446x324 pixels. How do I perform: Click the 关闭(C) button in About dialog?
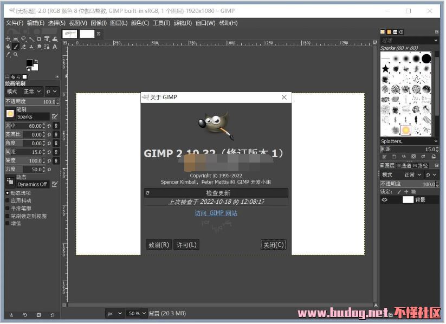(273, 245)
